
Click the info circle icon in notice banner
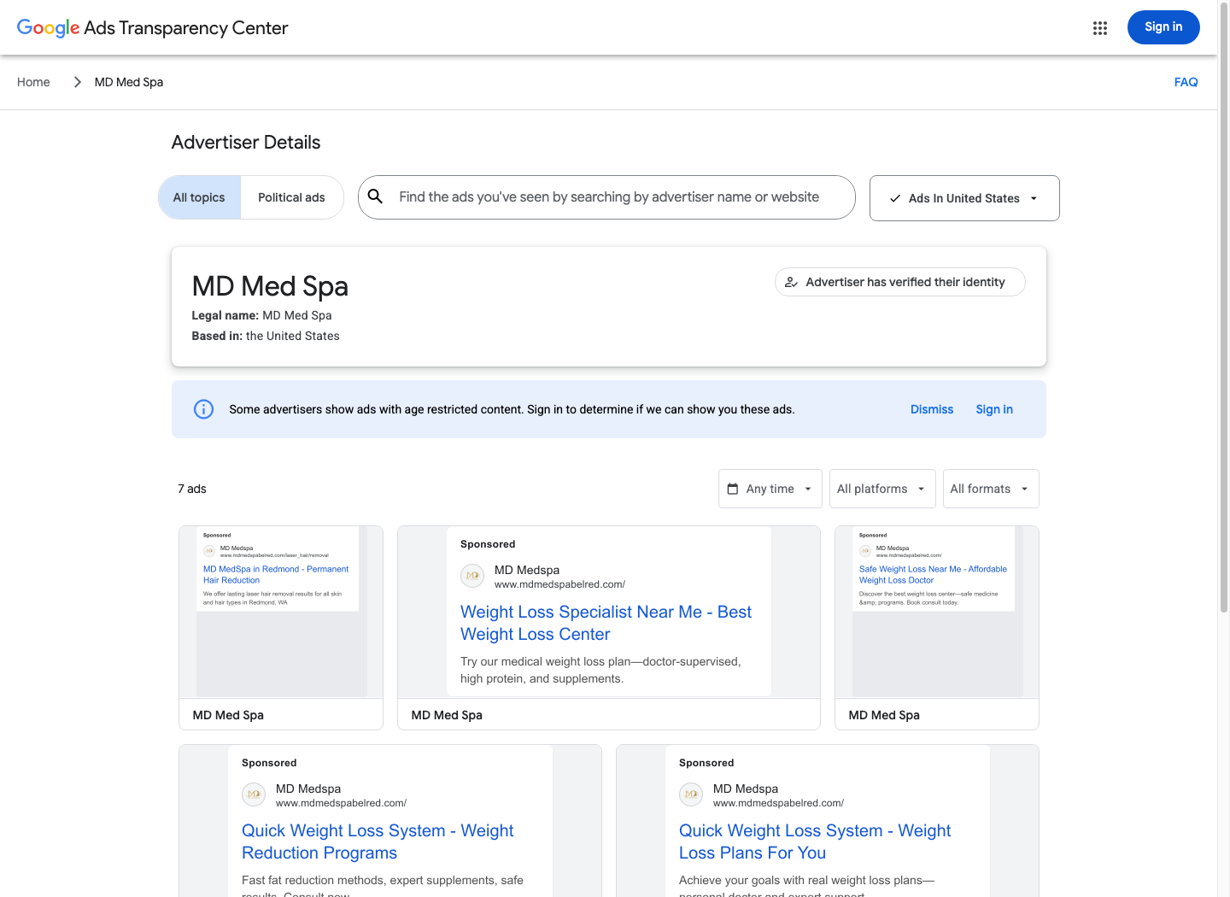pos(204,409)
